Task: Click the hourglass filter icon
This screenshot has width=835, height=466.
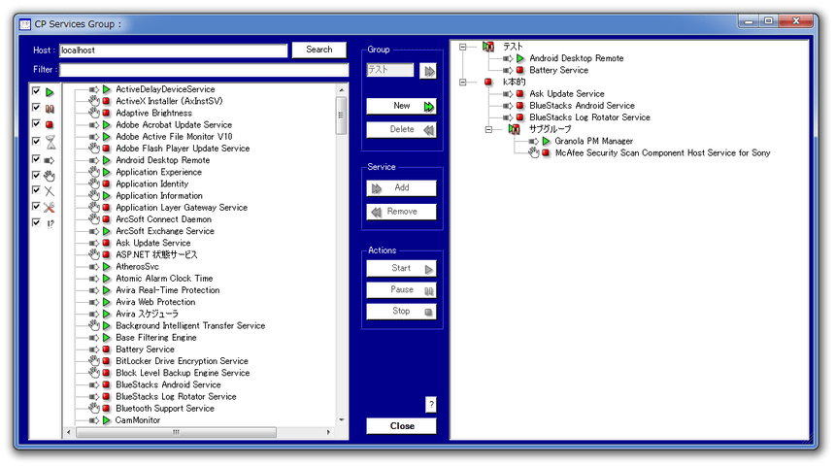Action: pyautogui.click(x=50, y=142)
